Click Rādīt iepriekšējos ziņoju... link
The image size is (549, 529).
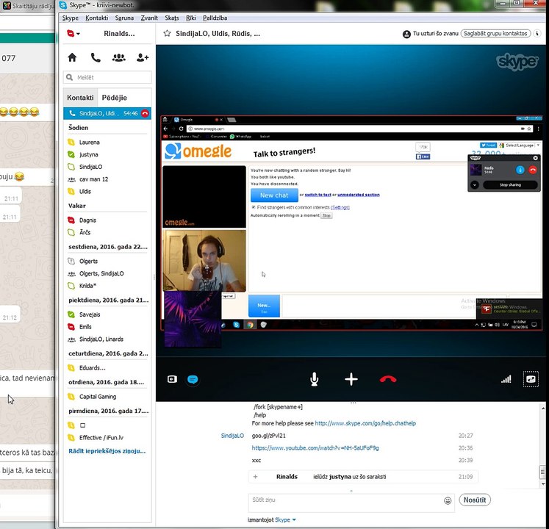[x=107, y=451]
